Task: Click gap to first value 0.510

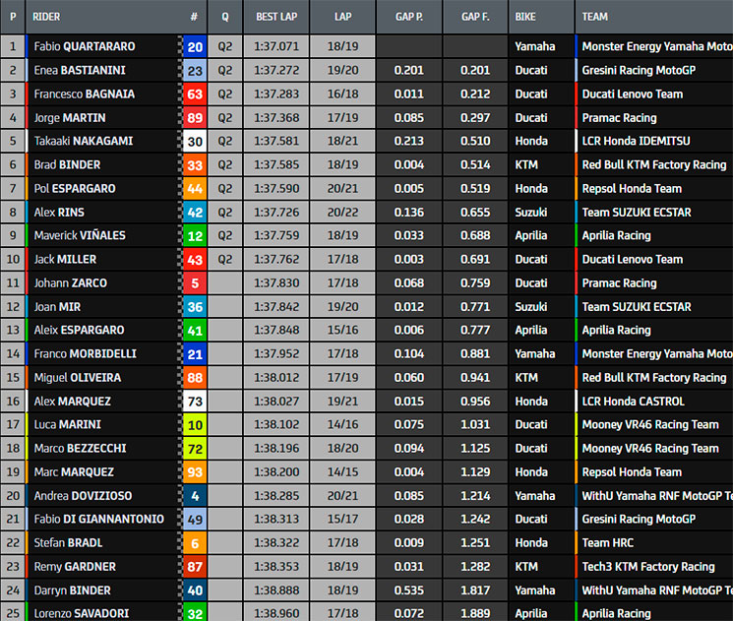Action: coord(475,141)
